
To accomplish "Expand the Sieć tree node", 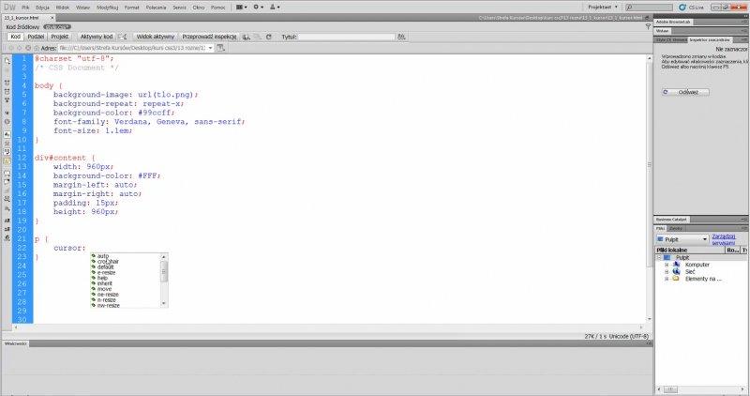I will point(667,271).
